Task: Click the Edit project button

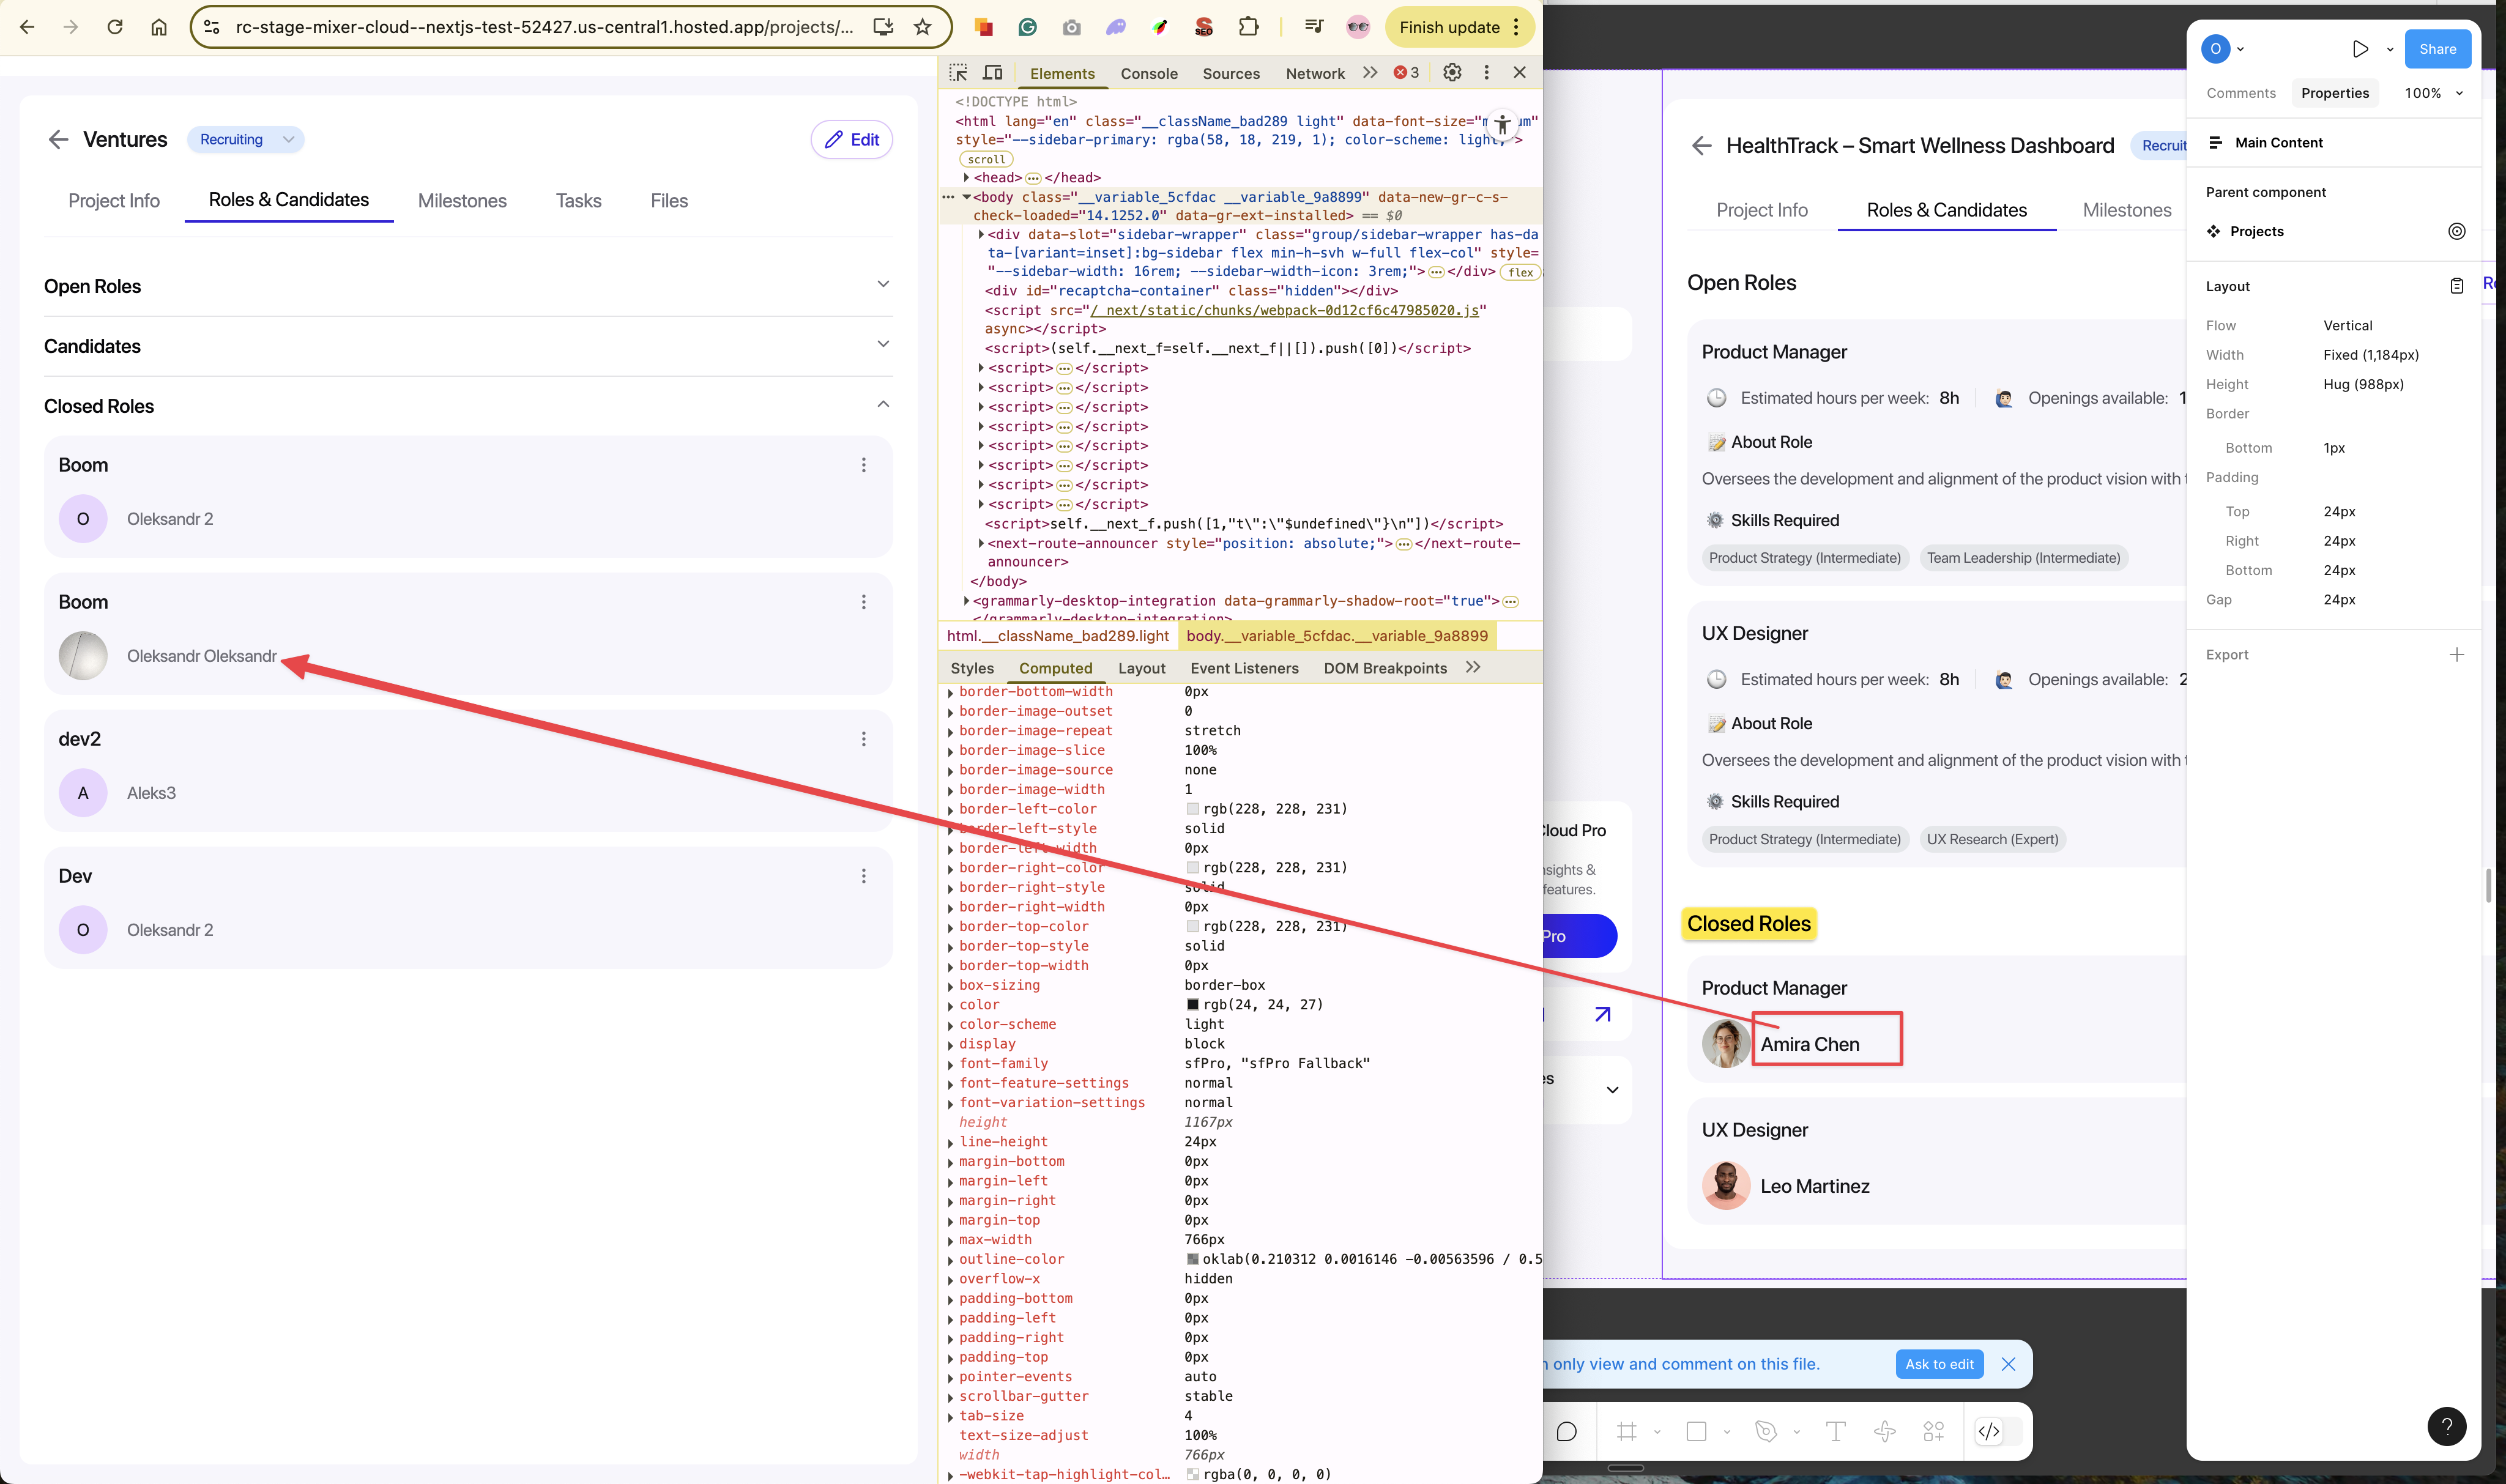Action: (x=851, y=140)
